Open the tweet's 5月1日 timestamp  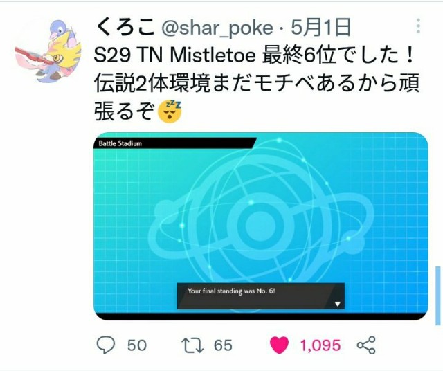[x=321, y=27]
